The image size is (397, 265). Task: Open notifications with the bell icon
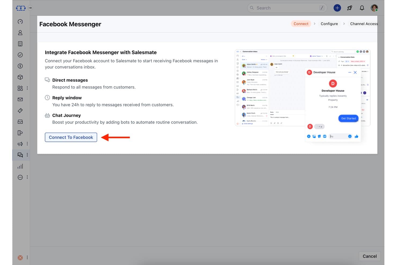point(362,8)
